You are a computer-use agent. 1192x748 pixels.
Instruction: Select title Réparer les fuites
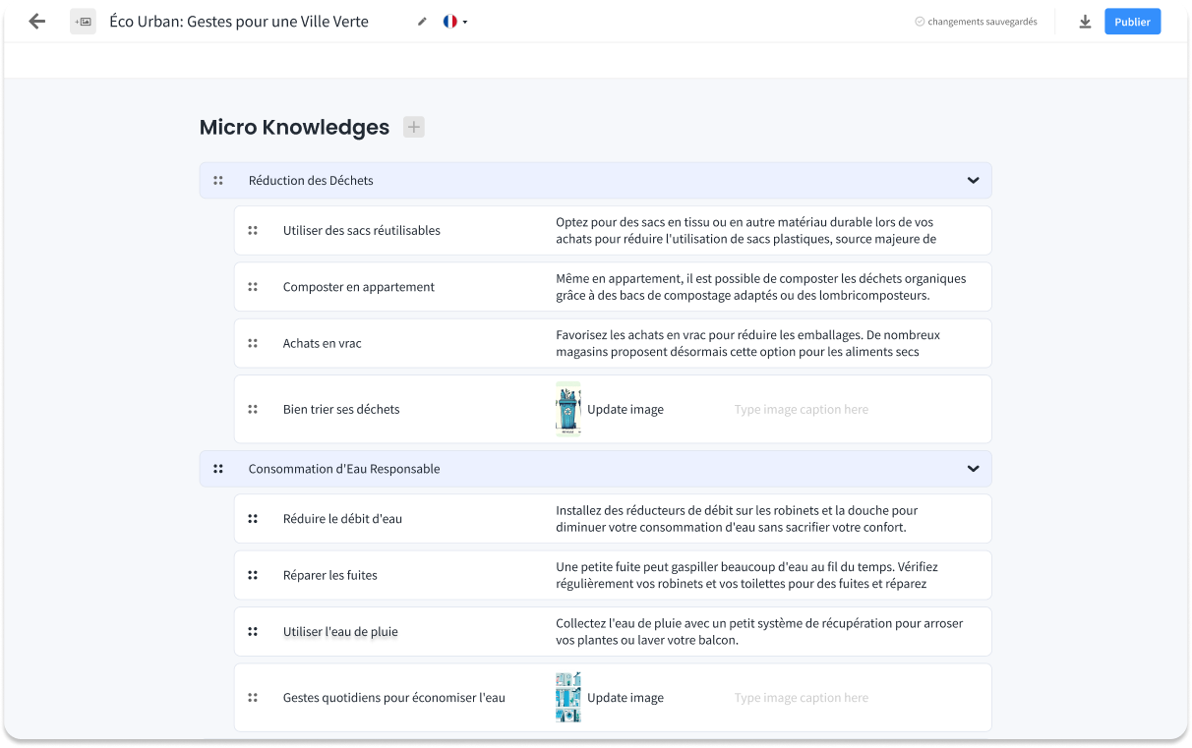click(330, 575)
